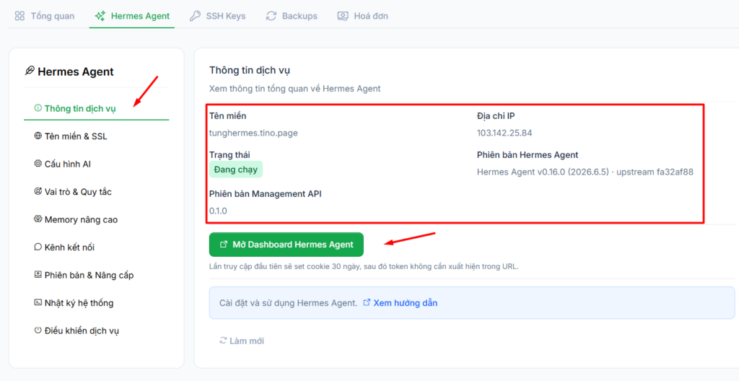Viewport: 739px width, 381px height.
Task: Open the Tổng quan tab
Action: point(44,16)
